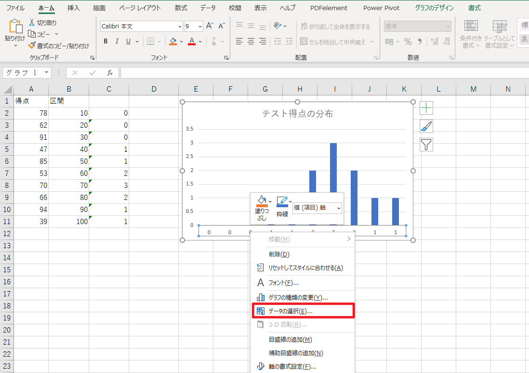
Task: Expand the Name Box dropdown arrow
Action: (x=47, y=73)
